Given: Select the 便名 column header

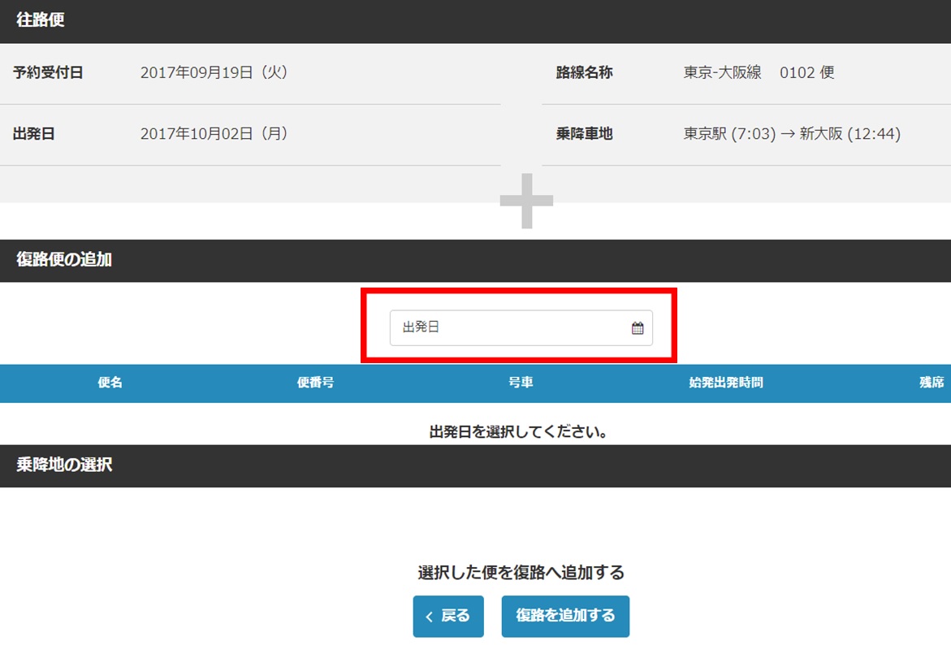Looking at the screenshot, I should pyautogui.click(x=110, y=383).
